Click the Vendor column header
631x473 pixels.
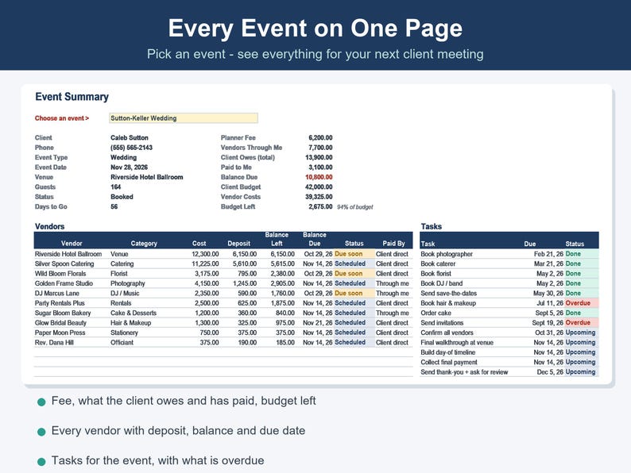click(x=72, y=244)
